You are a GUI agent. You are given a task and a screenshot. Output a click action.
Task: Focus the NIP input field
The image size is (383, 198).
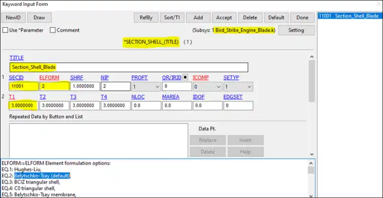[x=115, y=87]
